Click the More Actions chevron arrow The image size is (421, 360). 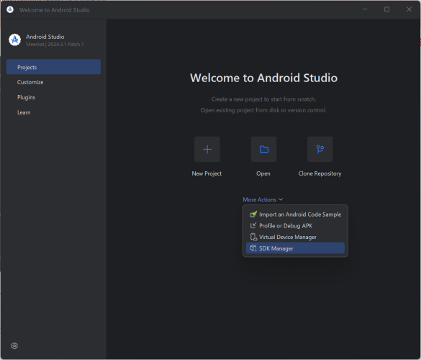[x=281, y=199]
